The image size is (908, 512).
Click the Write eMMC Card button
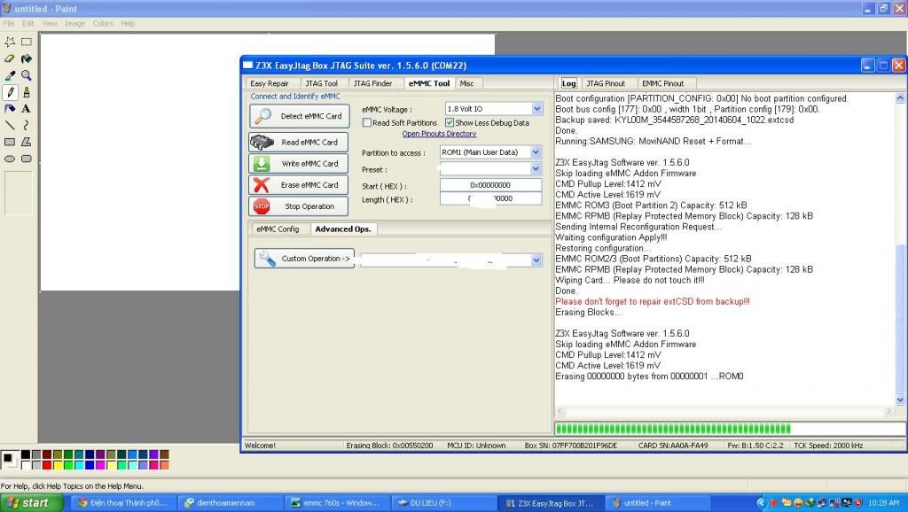coord(299,164)
